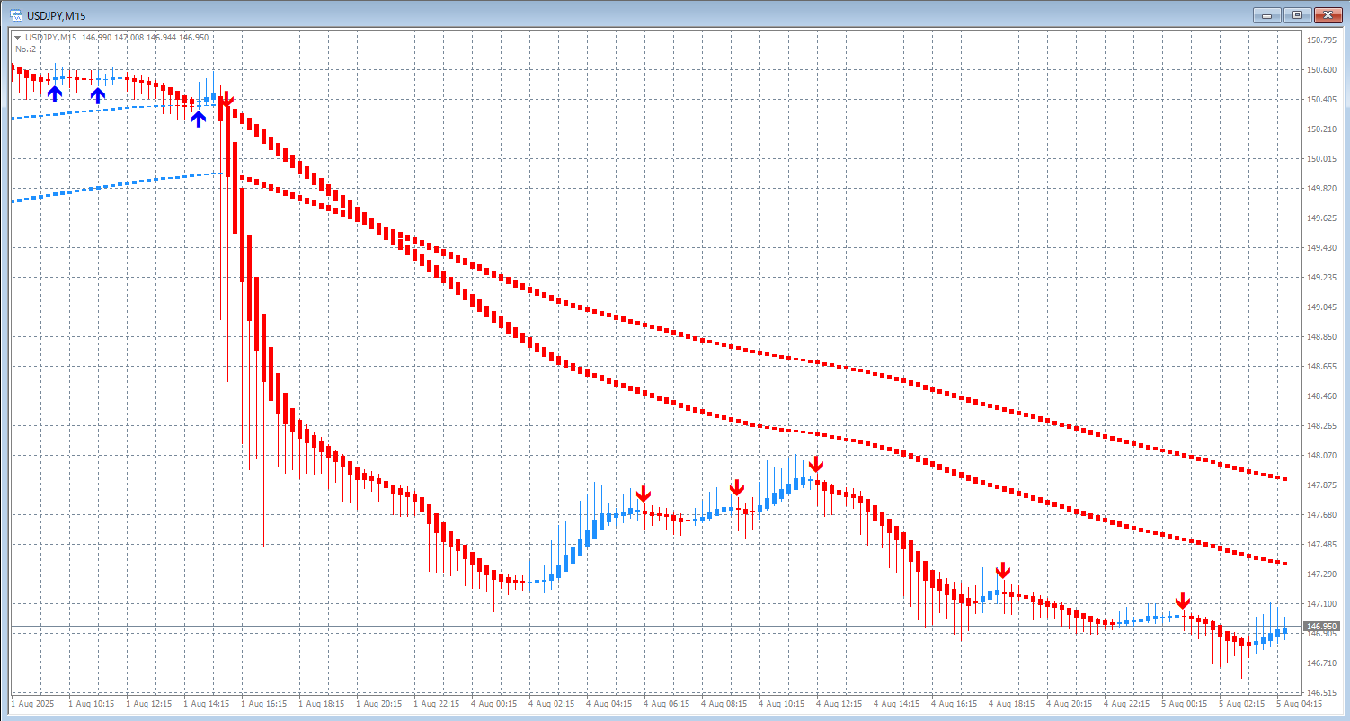Screen dimensions: 1350x721
Task: Click the '4 Aug 00:15' time axis label
Action: click(494, 704)
